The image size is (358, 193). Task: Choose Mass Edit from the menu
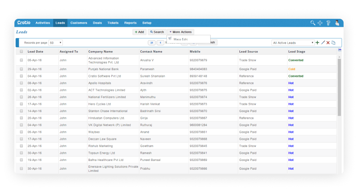[x=180, y=39]
